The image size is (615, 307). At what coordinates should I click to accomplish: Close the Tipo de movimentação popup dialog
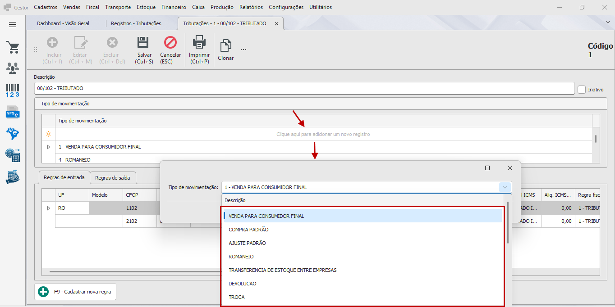click(510, 168)
